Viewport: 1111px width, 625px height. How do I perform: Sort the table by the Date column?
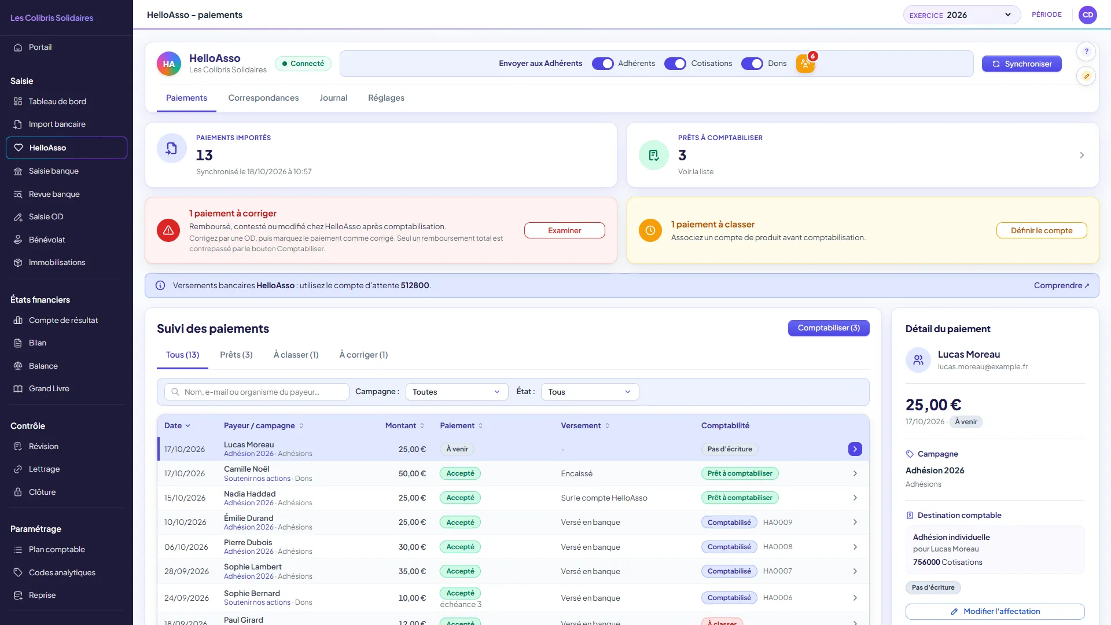click(x=177, y=425)
